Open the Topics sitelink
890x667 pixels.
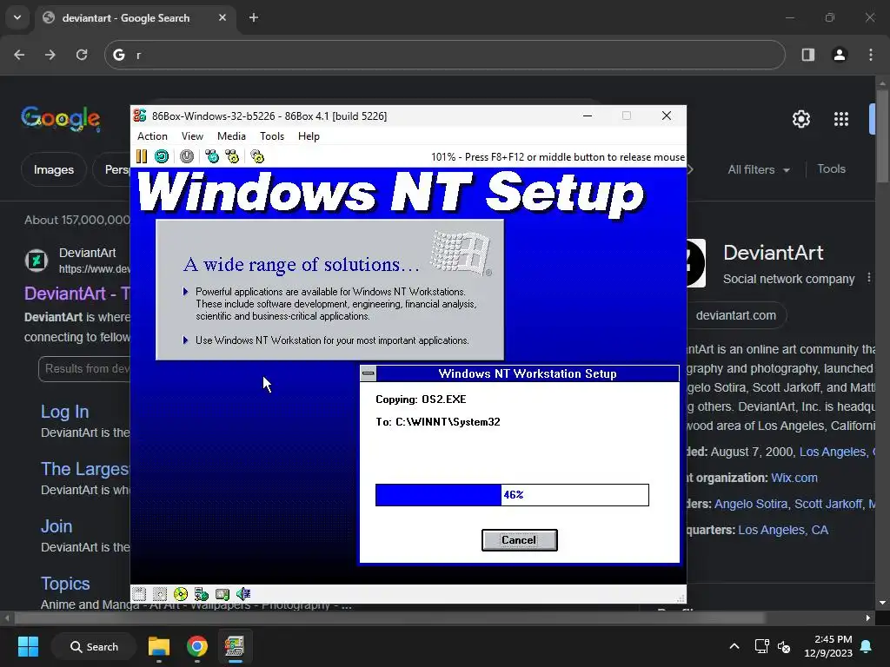click(65, 584)
